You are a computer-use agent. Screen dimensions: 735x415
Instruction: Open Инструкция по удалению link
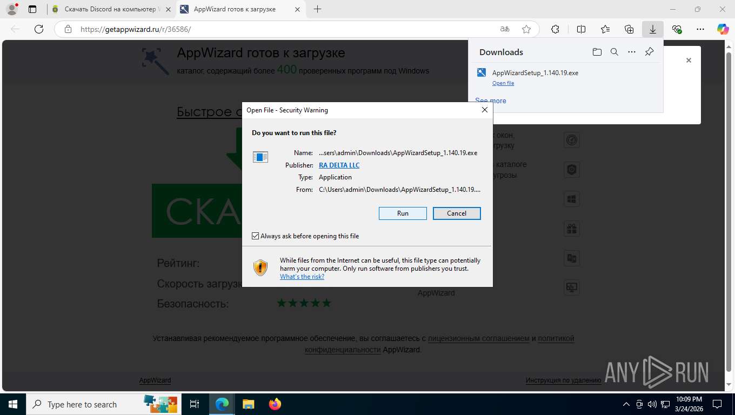point(564,380)
